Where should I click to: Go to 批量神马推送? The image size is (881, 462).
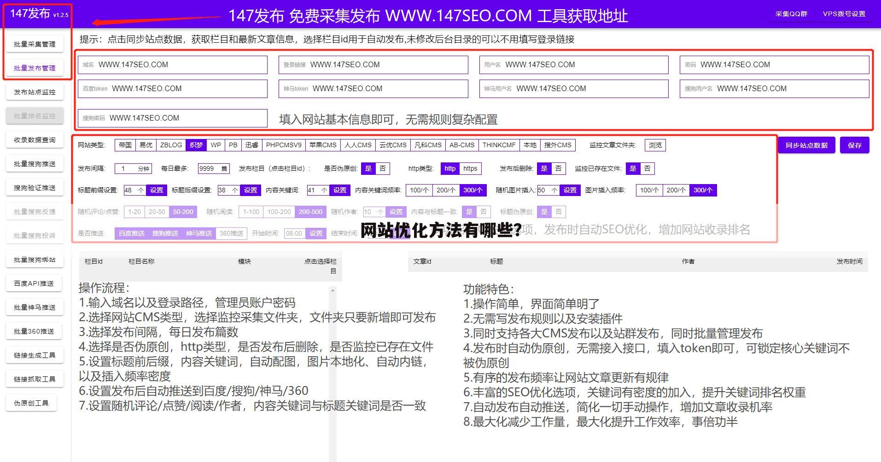pyautogui.click(x=35, y=307)
